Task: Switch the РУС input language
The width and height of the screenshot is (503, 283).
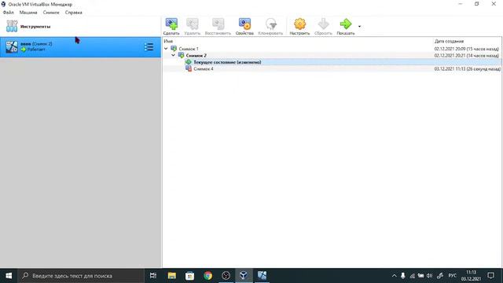Action: click(x=453, y=276)
